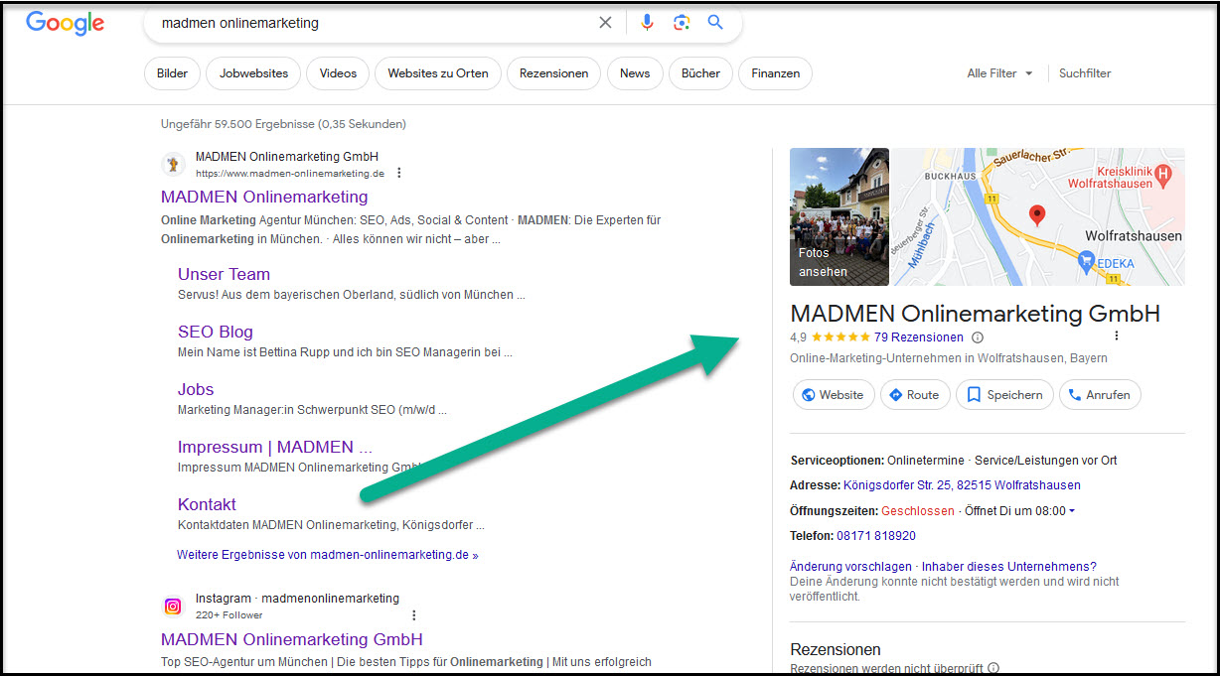
Task: Click the address Königsdorfer Str. 25 link
Action: [x=962, y=485]
